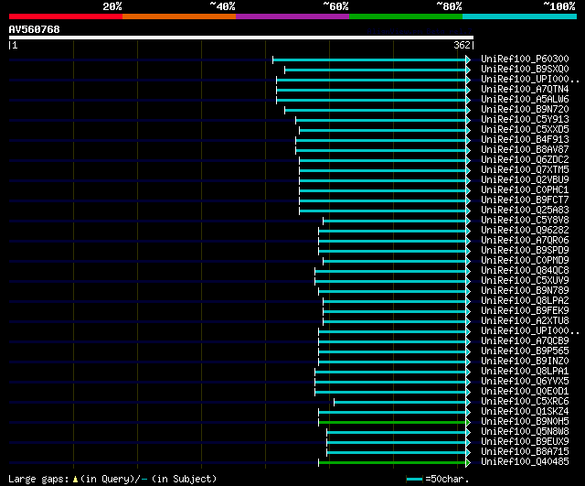Select the UniRef100_Q6YVX5 hit
The image size is (585, 486).
(525, 382)
